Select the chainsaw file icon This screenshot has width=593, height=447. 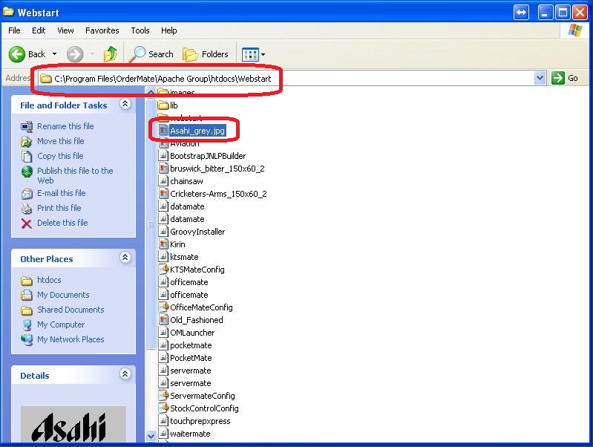[163, 180]
